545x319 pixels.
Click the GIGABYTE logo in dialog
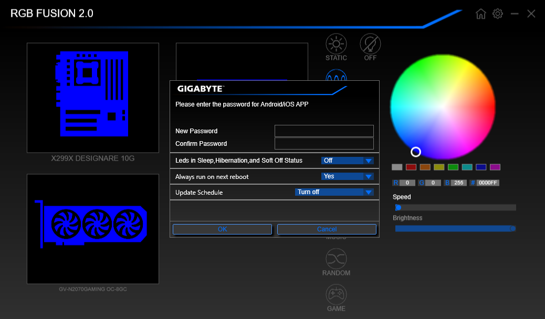[x=201, y=89]
